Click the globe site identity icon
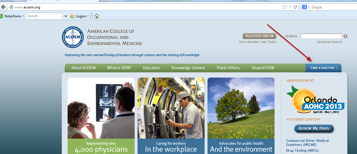 [11, 7]
